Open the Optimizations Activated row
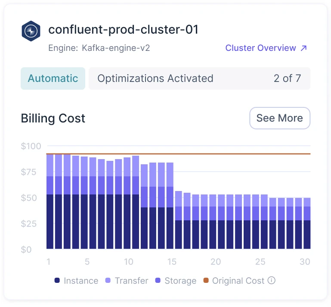 point(199,78)
